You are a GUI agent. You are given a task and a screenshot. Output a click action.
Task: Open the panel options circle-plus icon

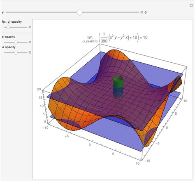coord(191,5)
